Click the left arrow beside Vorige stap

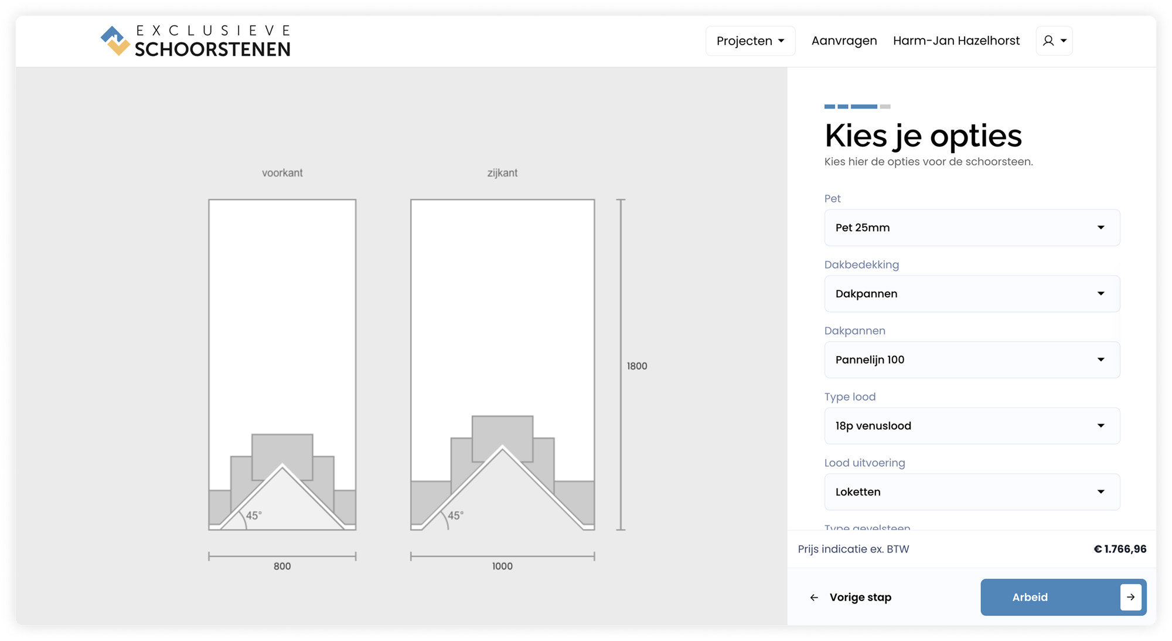[814, 598]
